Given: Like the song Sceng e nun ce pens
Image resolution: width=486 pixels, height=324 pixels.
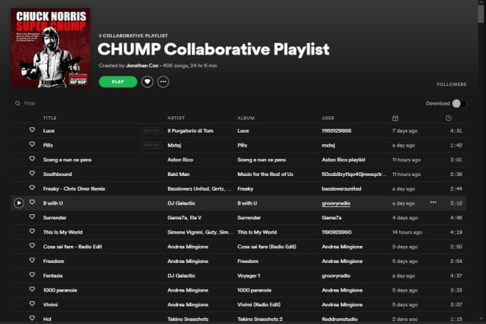Looking at the screenshot, I should point(32,159).
